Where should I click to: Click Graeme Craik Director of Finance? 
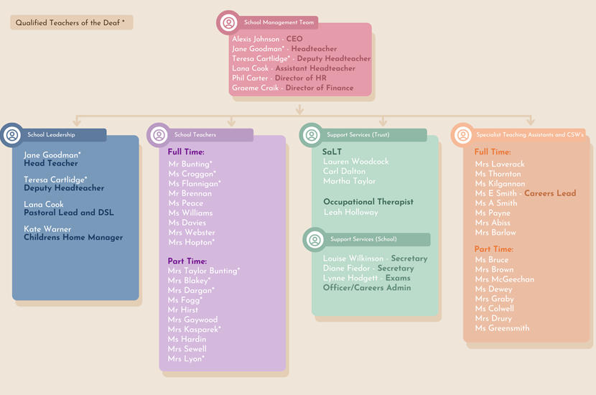coord(292,88)
